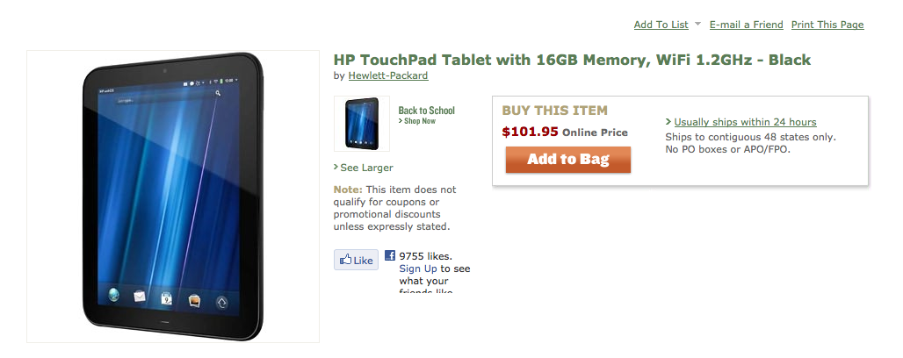Open the Add To List dropdown arrow

698,25
